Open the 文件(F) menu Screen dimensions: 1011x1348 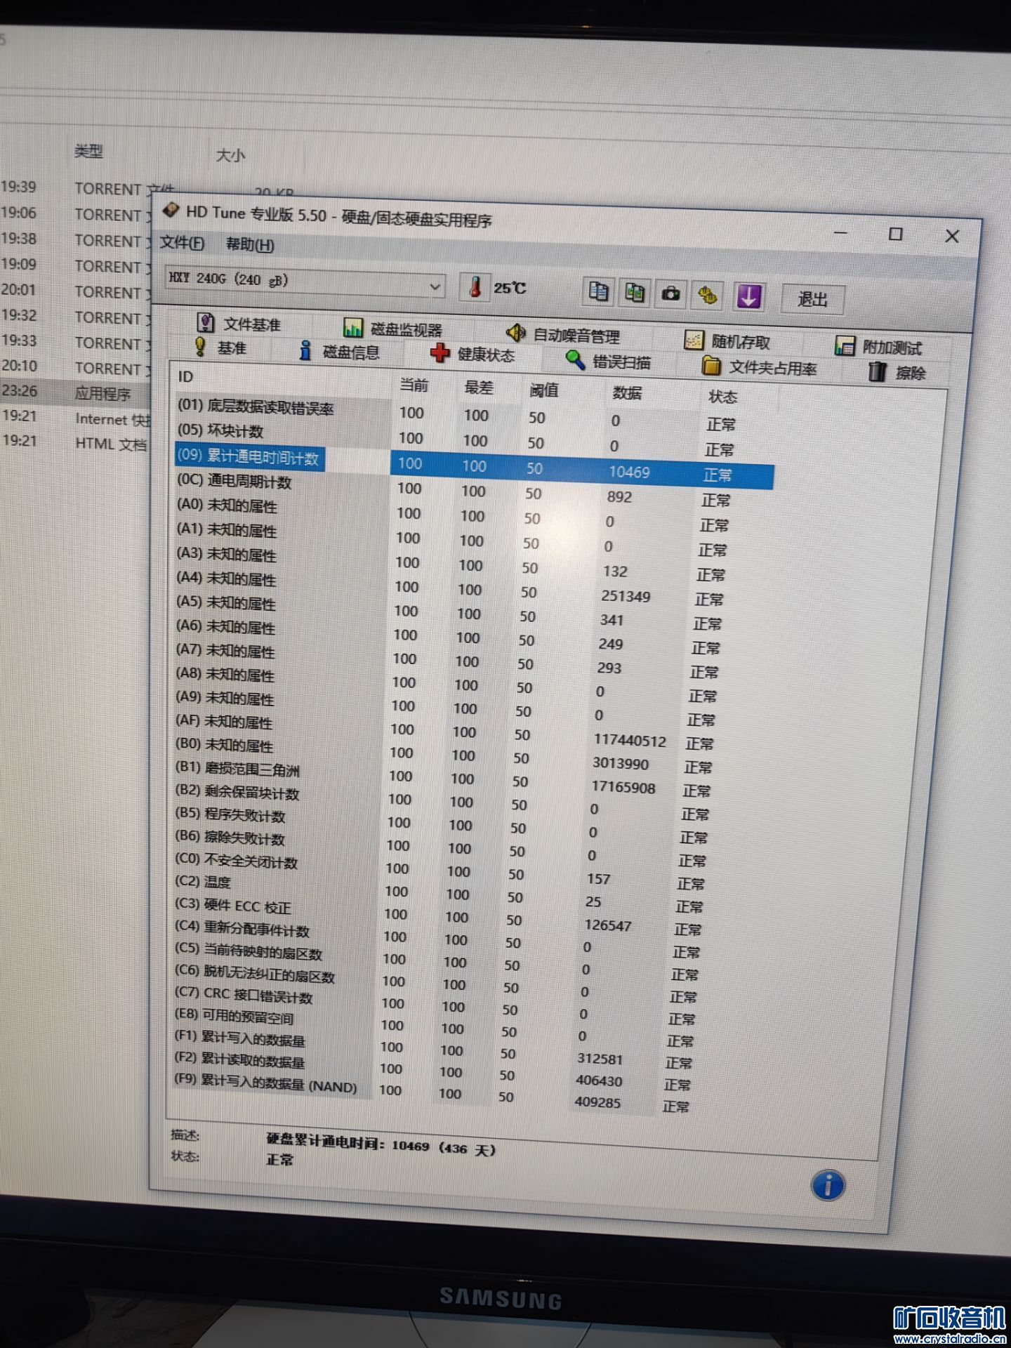(x=182, y=243)
